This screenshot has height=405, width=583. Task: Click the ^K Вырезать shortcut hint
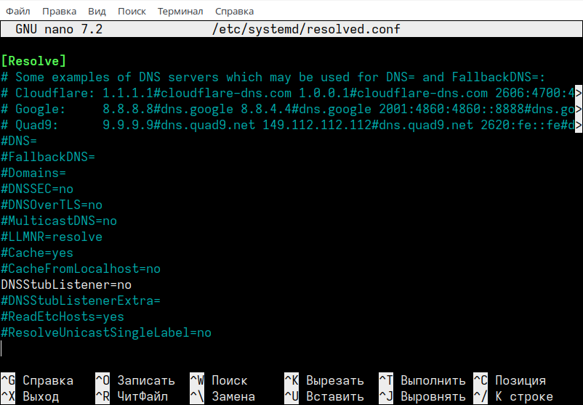pyautogui.click(x=323, y=381)
